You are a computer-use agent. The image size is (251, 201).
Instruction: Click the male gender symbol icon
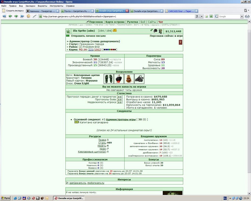151,30
